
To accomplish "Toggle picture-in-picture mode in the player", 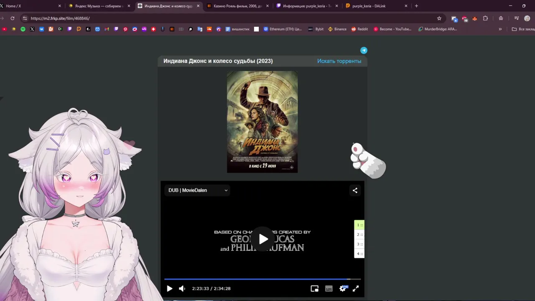I will coord(315,288).
